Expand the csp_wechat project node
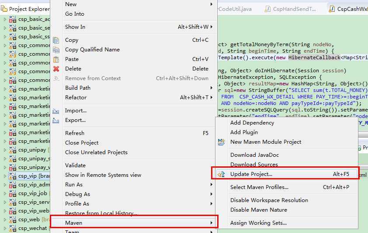 tap(5, 228)
